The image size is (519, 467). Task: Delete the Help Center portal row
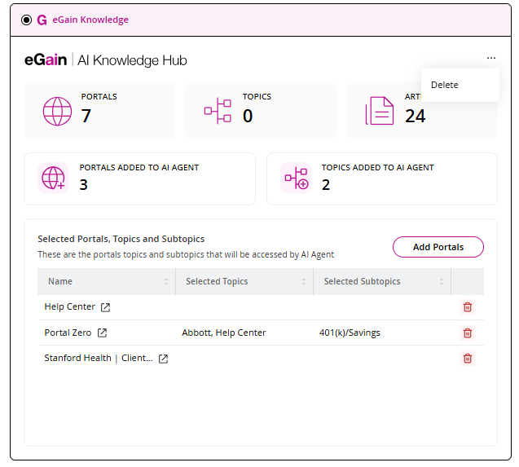(467, 307)
